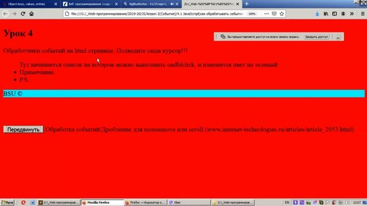
Task: Click the screen share indicator icon
Action: (x=223, y=37)
